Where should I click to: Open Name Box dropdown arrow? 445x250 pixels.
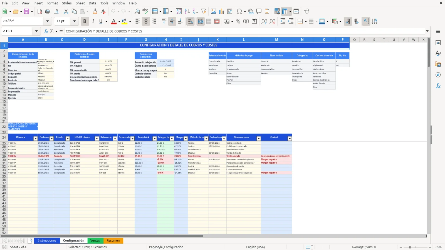(x=36, y=31)
